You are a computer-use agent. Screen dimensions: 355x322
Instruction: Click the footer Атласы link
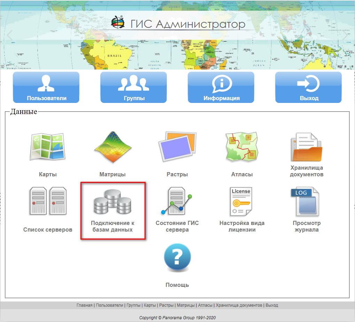pyautogui.click(x=205, y=305)
